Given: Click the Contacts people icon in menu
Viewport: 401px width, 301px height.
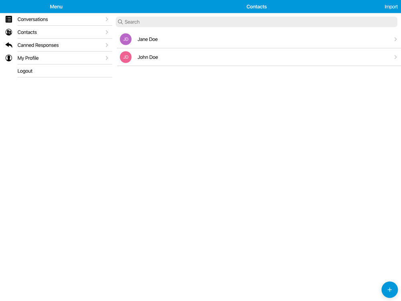Looking at the screenshot, I should point(9,32).
